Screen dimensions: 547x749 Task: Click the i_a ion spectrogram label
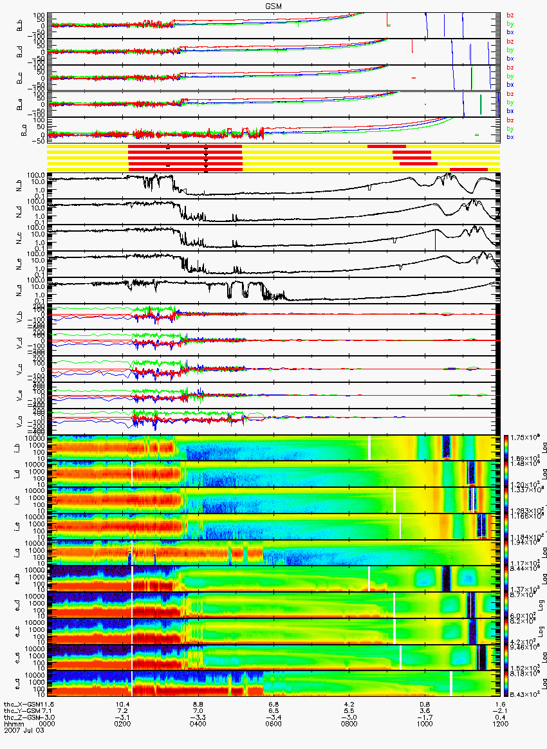[17, 553]
